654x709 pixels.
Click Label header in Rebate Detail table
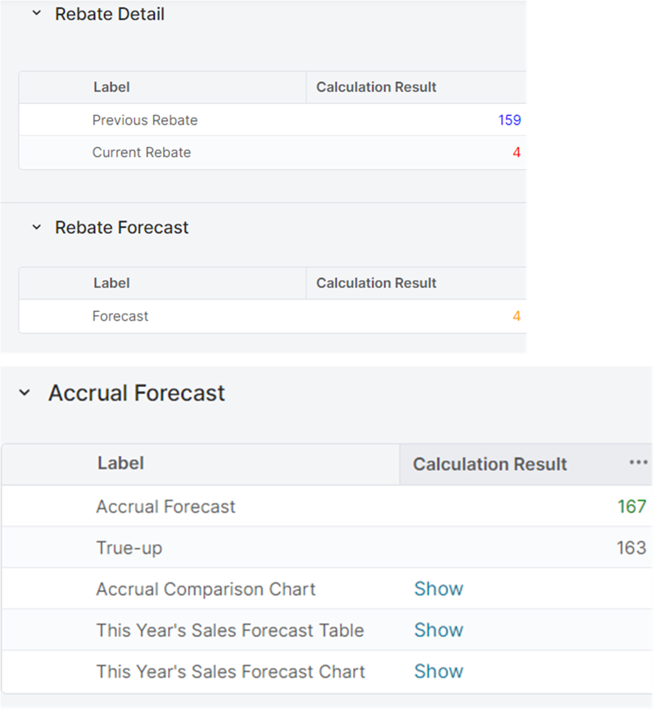111,87
